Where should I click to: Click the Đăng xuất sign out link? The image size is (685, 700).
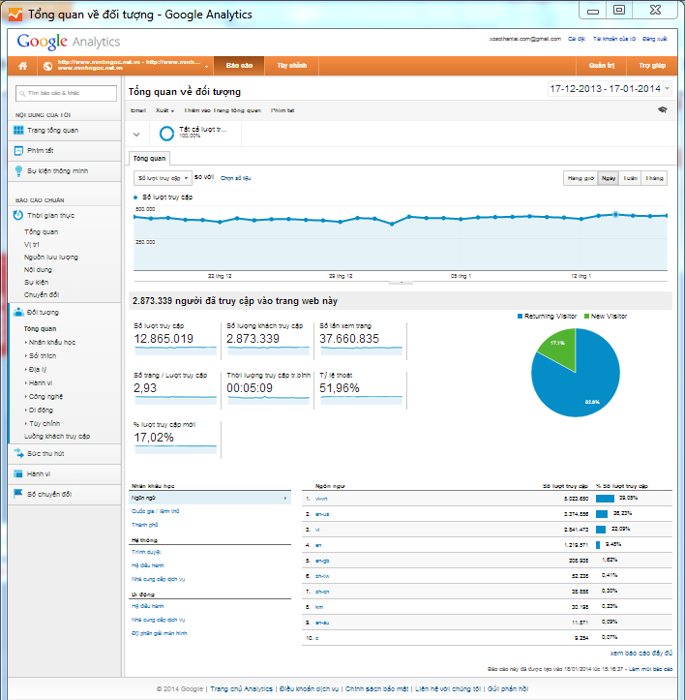655,39
